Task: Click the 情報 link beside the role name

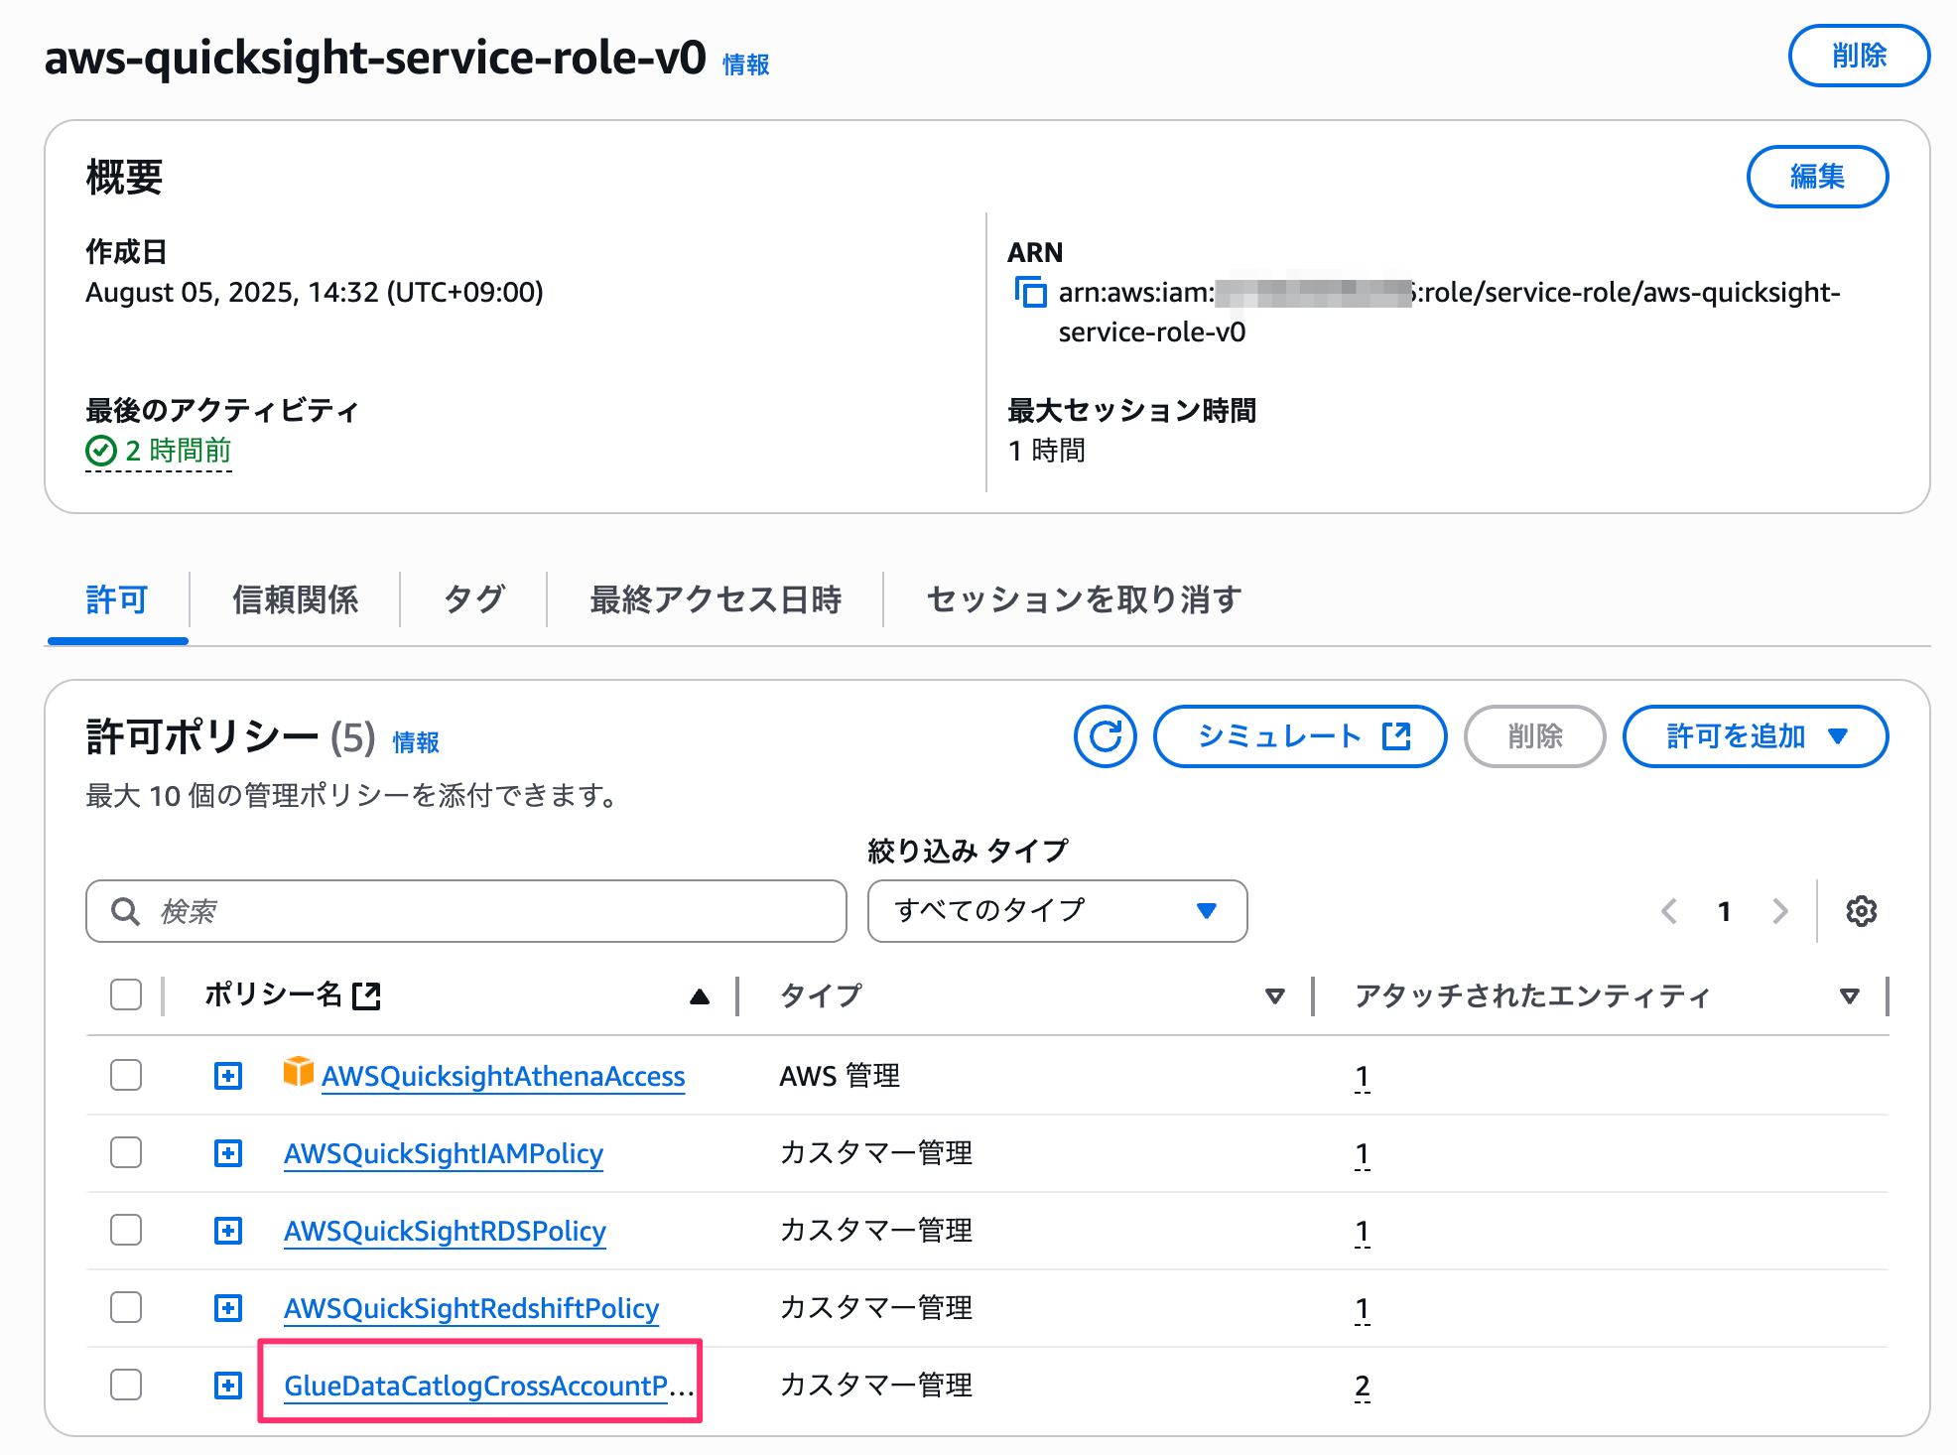Action: click(x=746, y=65)
